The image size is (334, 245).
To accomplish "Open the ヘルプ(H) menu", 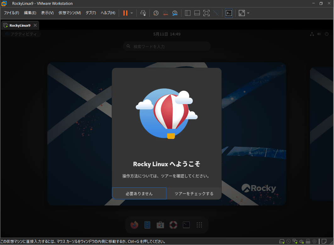I will [108, 13].
